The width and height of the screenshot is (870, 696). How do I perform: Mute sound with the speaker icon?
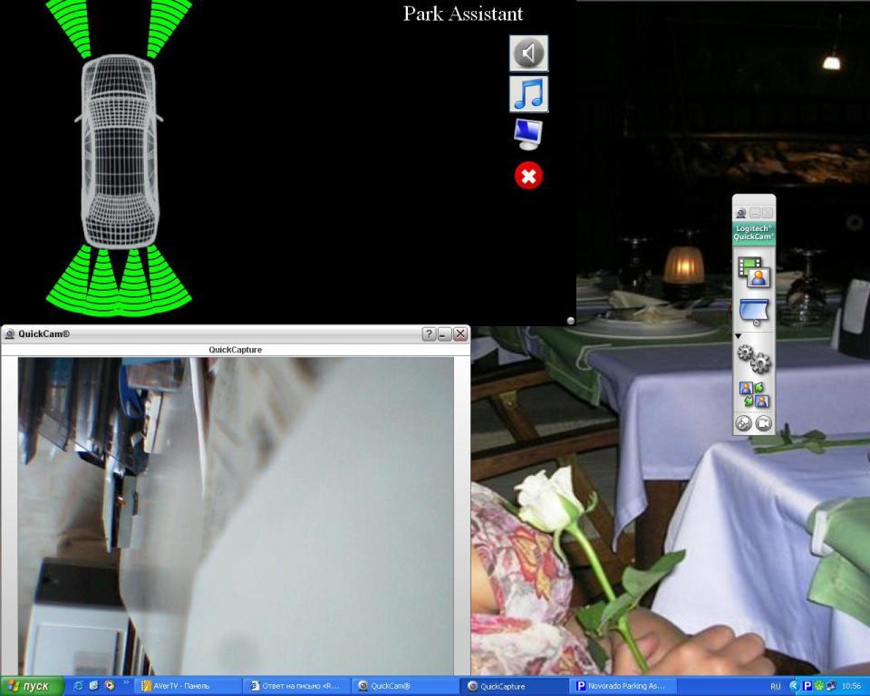[528, 53]
